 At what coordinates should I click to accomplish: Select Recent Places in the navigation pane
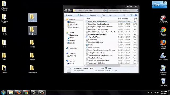(x=73, y=27)
